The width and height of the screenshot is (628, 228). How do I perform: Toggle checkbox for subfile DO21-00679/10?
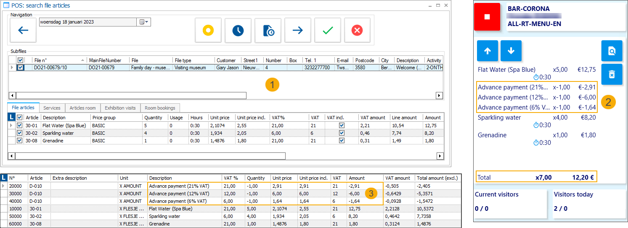(x=21, y=68)
